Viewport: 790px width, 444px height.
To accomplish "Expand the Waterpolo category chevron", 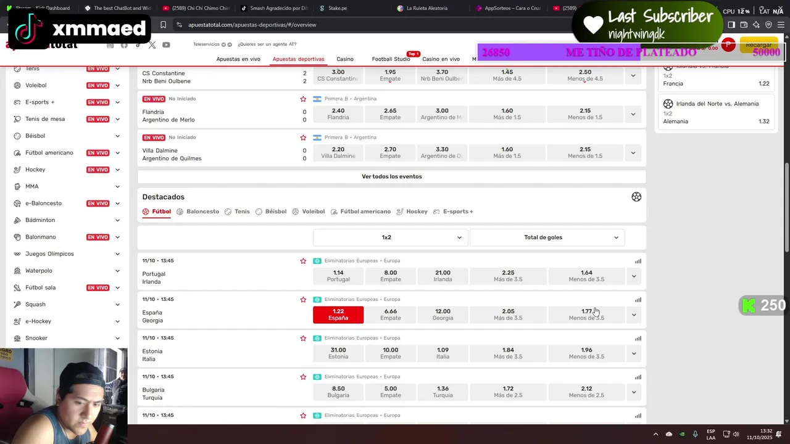I will (x=117, y=271).
